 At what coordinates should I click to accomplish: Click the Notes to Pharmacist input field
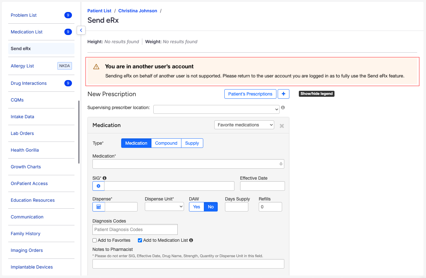coord(188,264)
